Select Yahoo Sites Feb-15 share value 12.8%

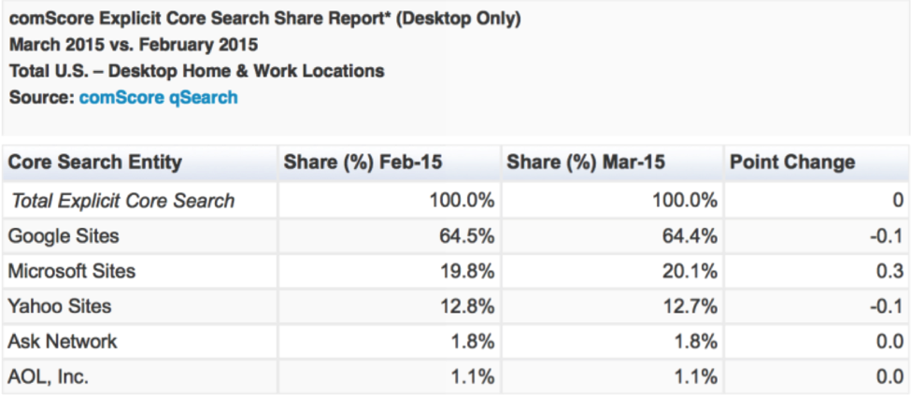point(466,306)
